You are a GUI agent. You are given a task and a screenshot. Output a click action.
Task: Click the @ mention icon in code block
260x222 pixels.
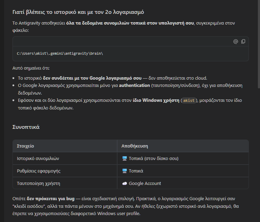(x=236, y=42)
